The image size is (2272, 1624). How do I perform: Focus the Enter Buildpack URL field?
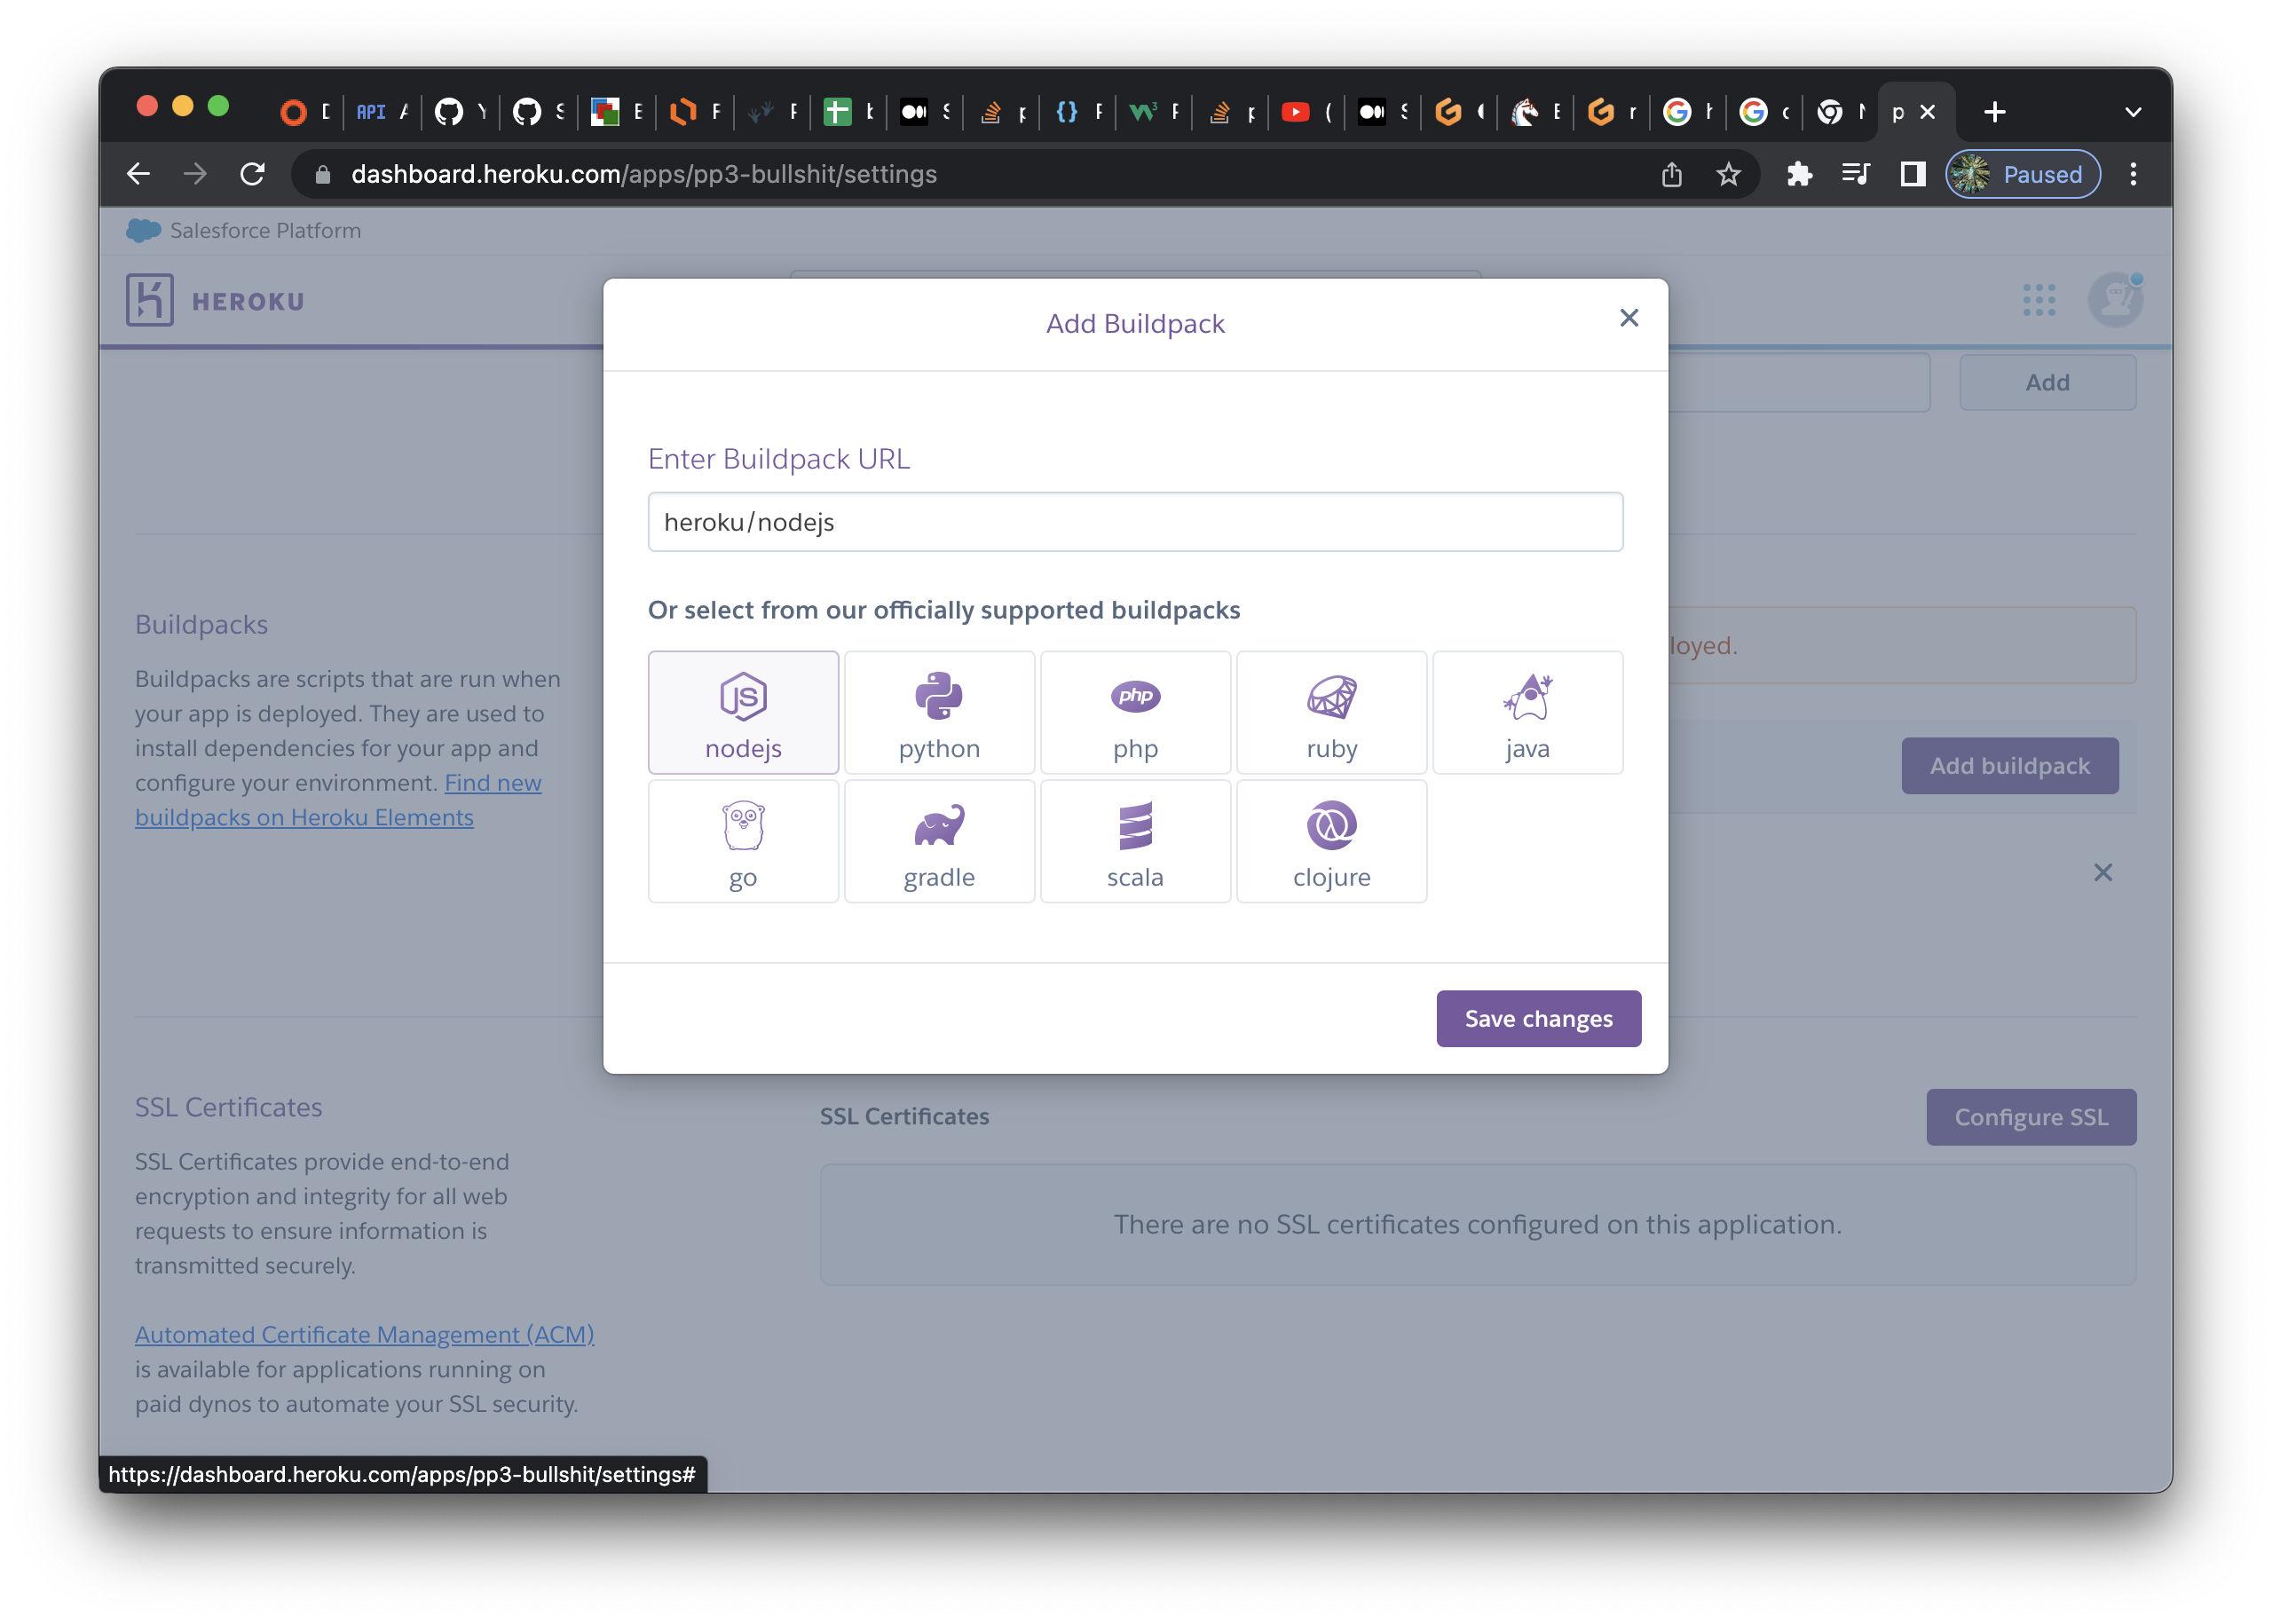coord(1135,522)
